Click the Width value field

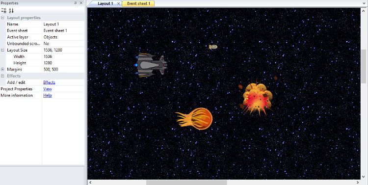tap(63, 56)
